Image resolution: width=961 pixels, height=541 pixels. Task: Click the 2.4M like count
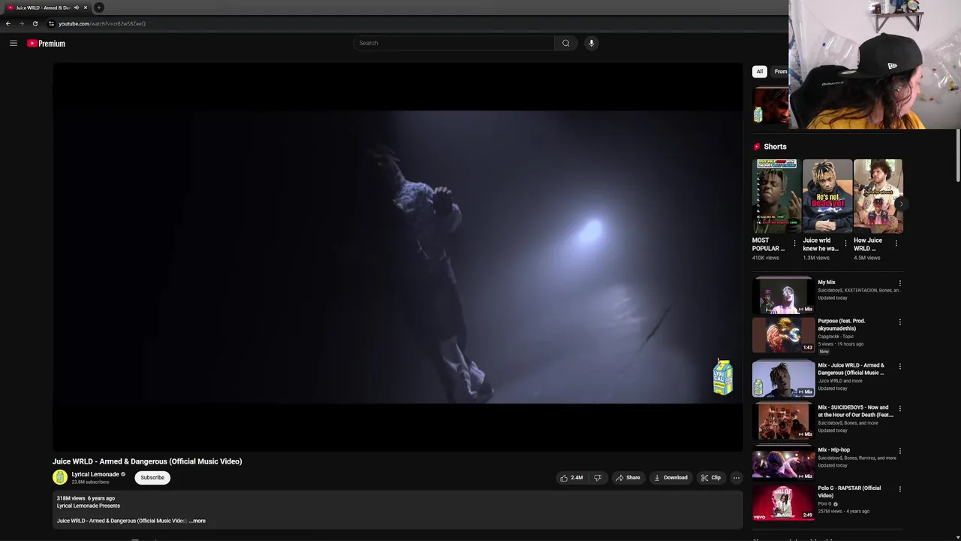coord(577,478)
